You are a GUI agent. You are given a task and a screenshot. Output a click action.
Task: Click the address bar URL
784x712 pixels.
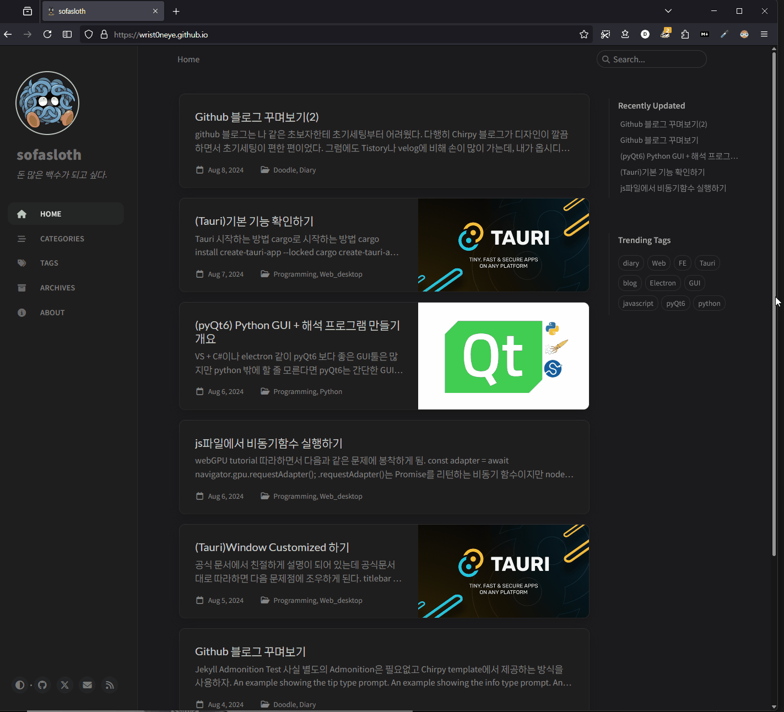tap(161, 35)
